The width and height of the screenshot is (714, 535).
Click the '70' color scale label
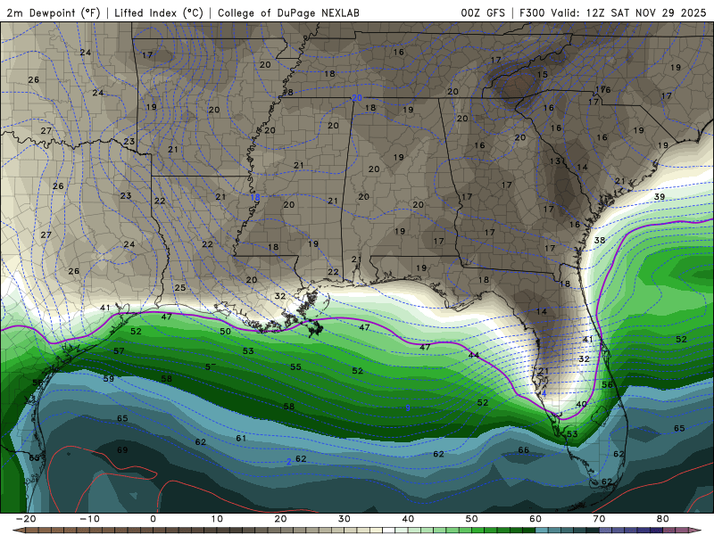(x=599, y=519)
